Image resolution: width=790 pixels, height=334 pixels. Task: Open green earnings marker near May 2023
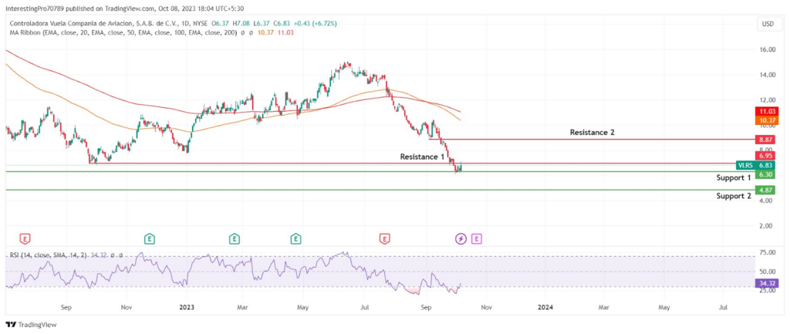[x=295, y=238]
